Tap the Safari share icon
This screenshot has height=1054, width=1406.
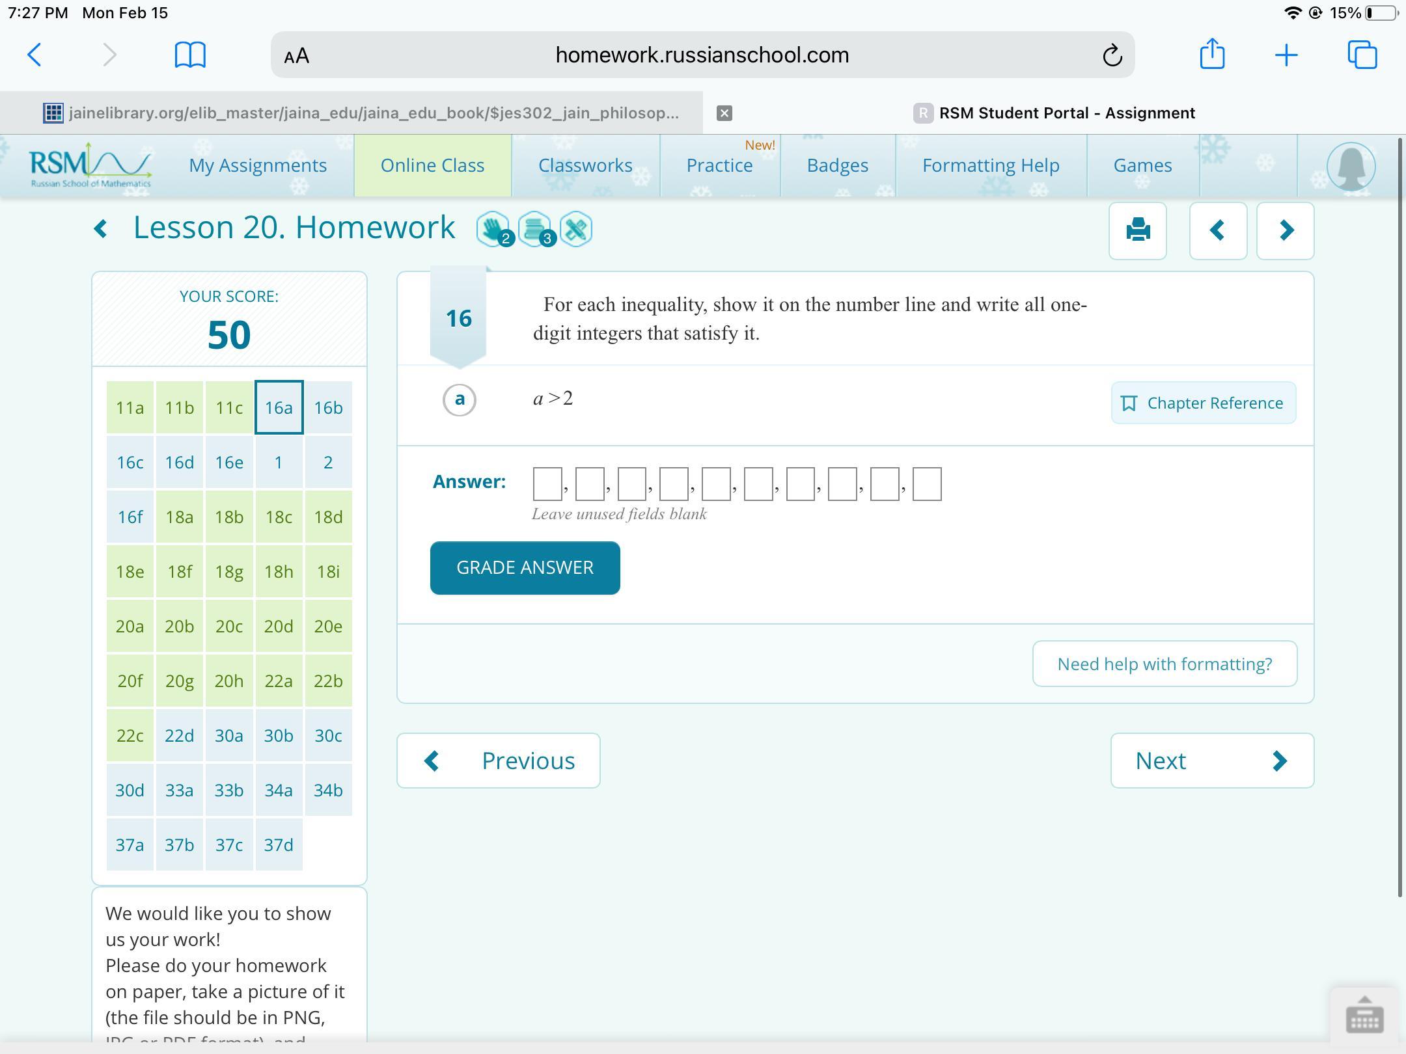[1212, 55]
